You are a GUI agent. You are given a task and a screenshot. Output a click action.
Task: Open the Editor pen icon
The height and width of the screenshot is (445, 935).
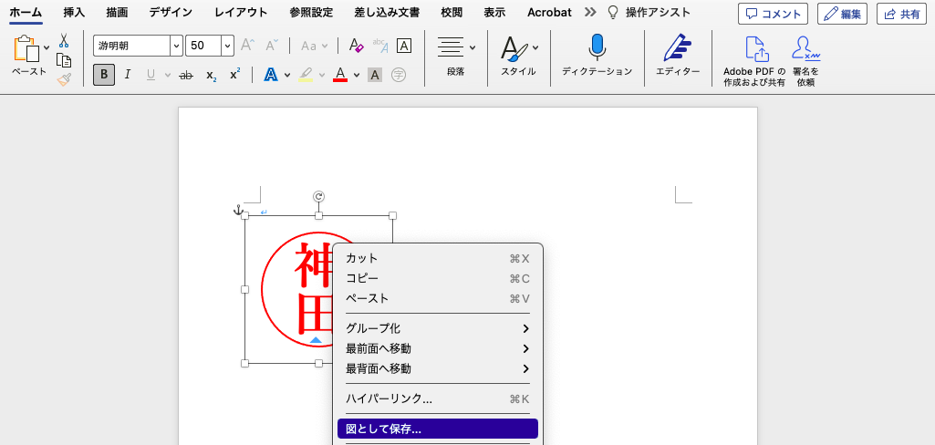point(677,47)
